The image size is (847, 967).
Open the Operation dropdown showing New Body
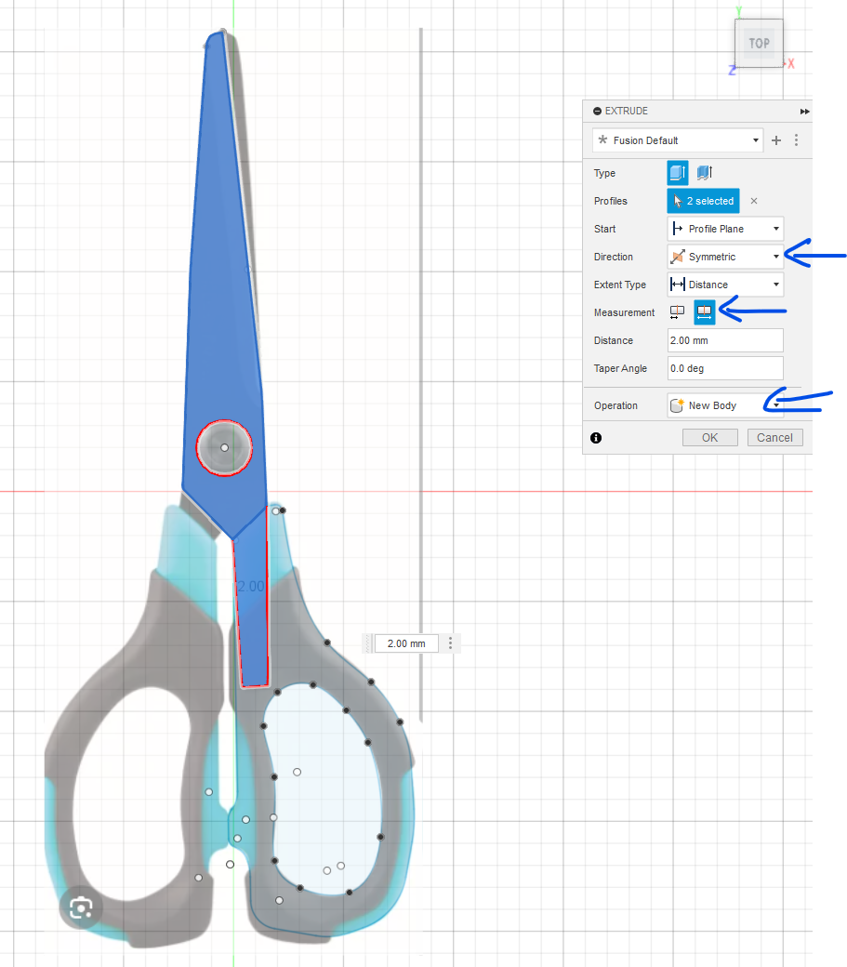point(725,405)
